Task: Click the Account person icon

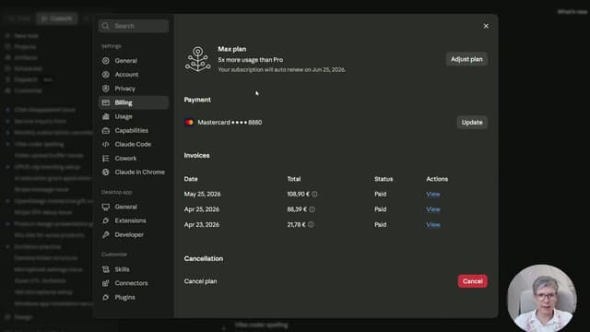Action: [106, 75]
